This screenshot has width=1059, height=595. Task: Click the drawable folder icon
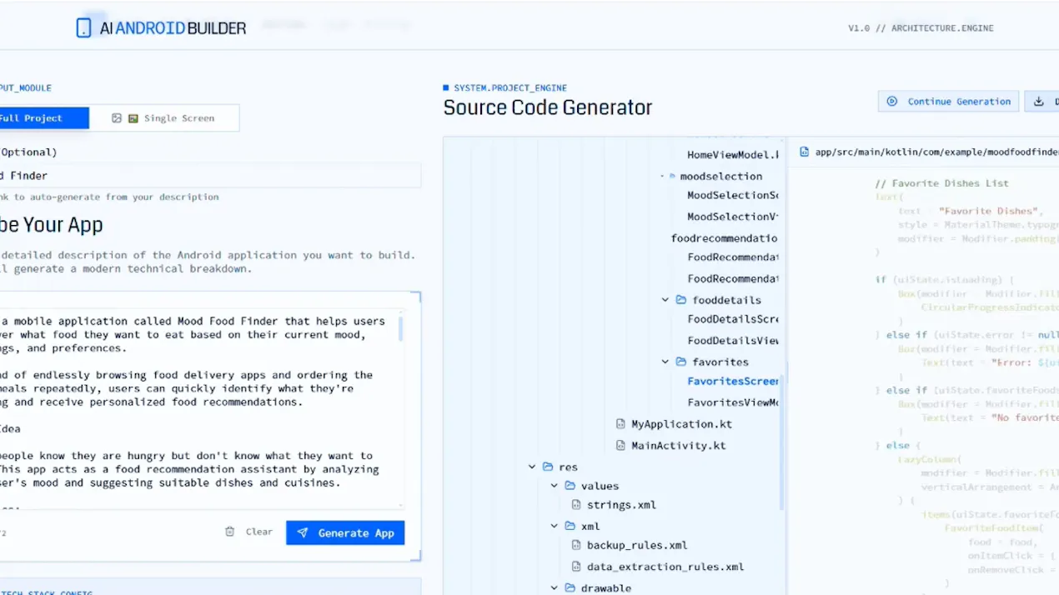(x=570, y=587)
